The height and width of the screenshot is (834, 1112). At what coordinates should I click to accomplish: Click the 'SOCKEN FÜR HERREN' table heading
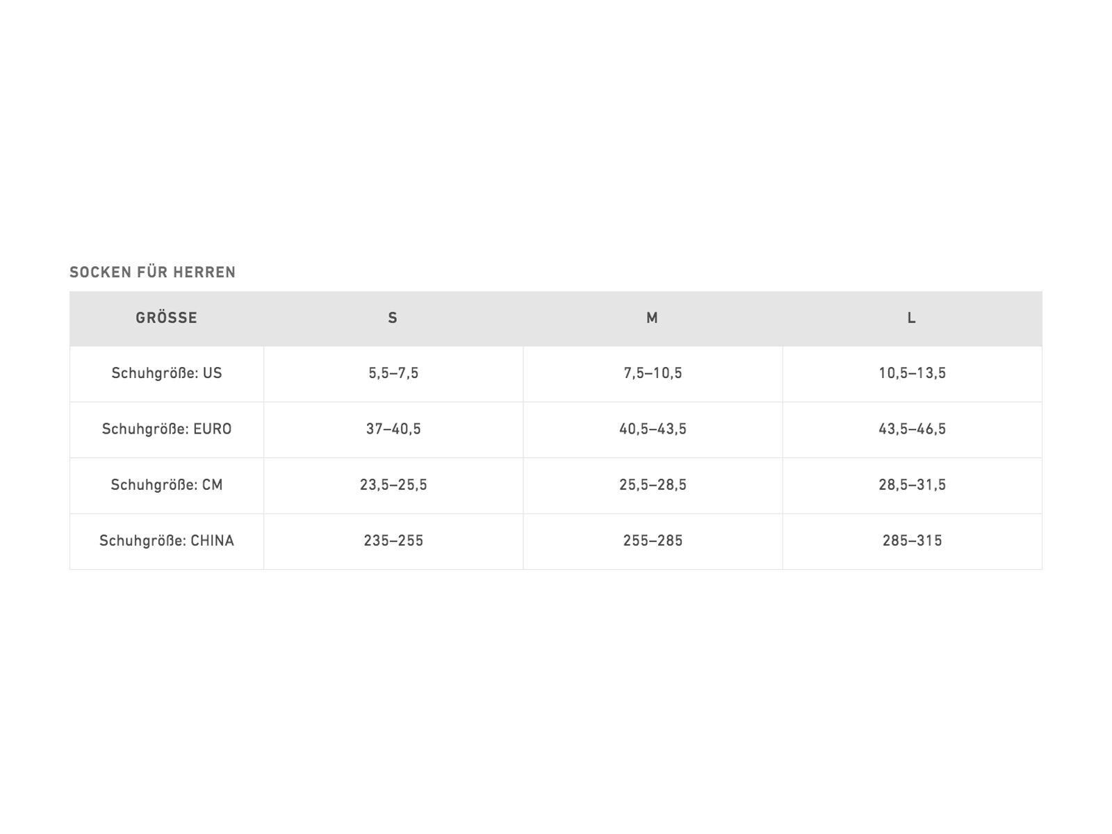pos(152,272)
